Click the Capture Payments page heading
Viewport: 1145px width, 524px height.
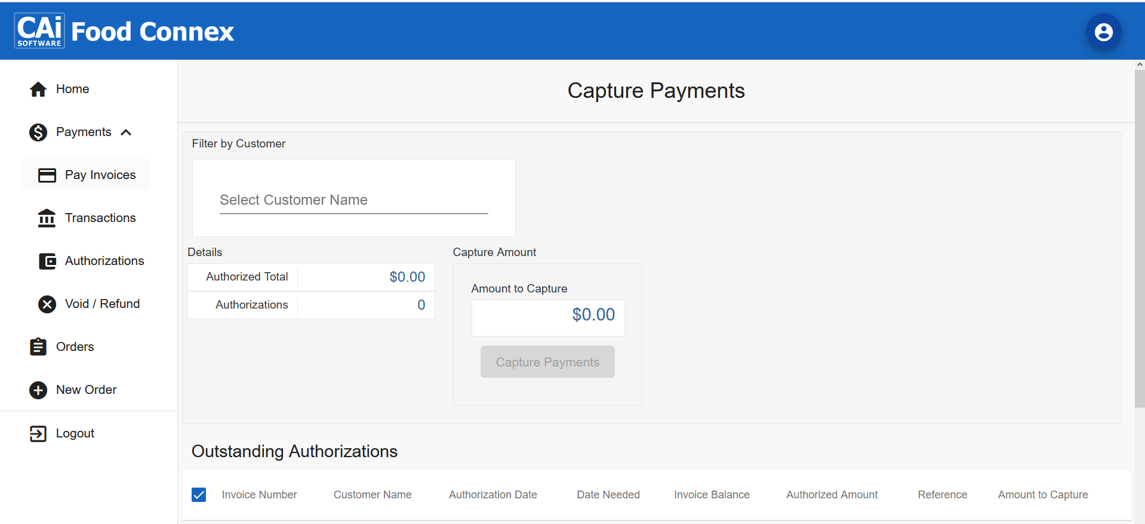click(656, 91)
